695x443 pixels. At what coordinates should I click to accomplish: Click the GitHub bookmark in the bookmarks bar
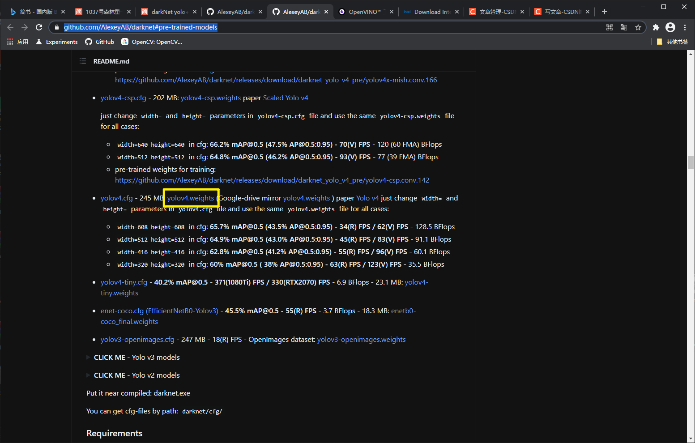[x=99, y=42]
